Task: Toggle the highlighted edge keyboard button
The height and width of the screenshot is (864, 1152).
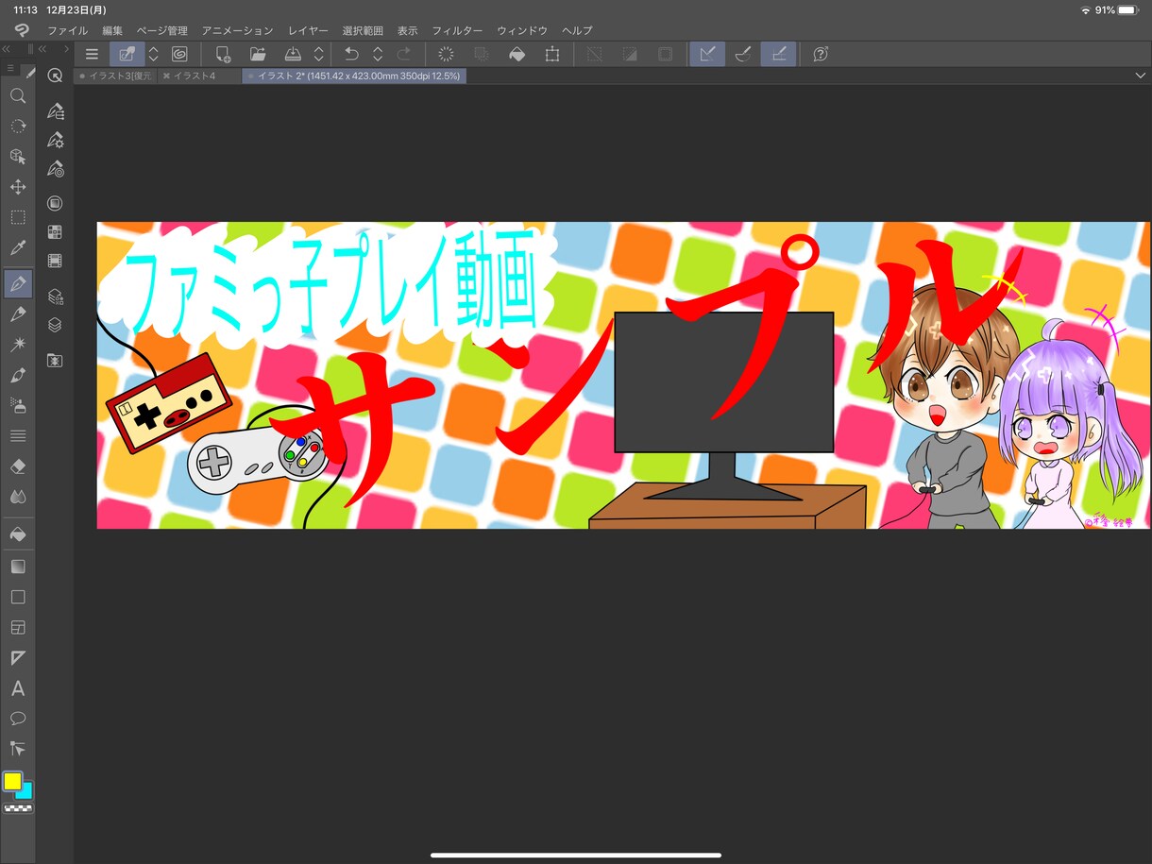Action: [127, 54]
